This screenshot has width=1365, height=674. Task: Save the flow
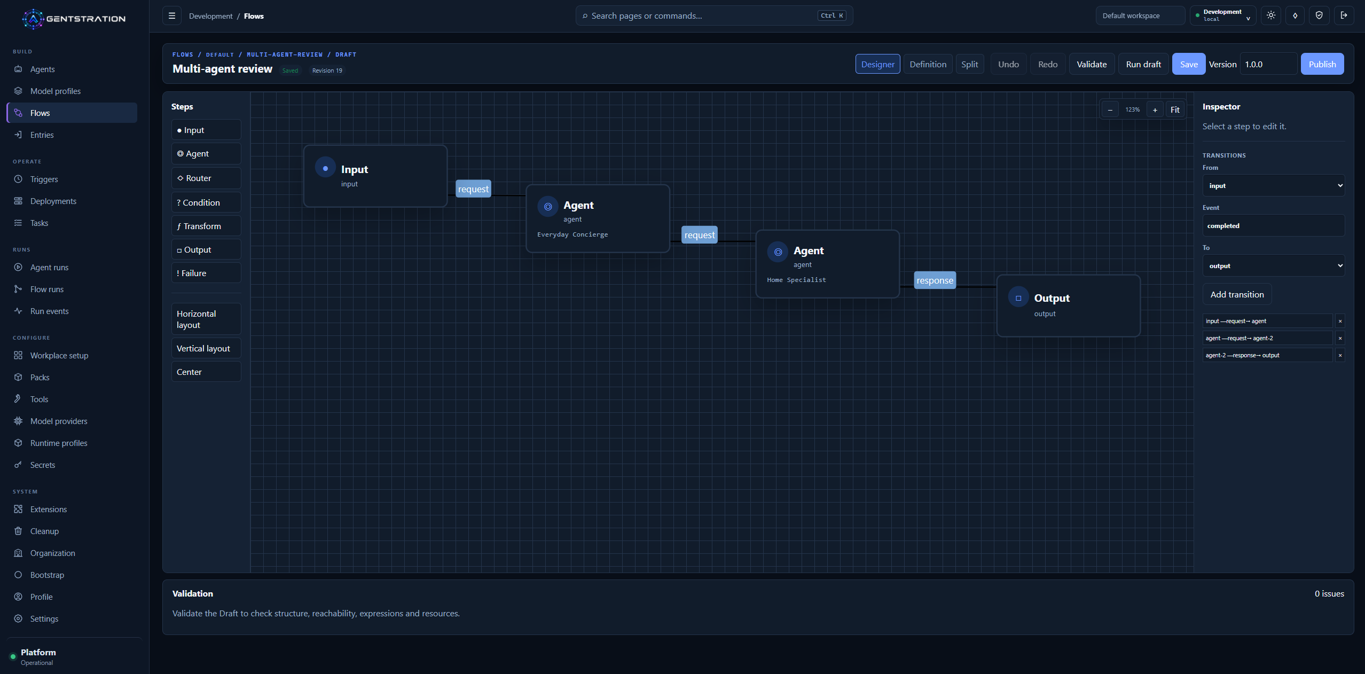tap(1189, 64)
